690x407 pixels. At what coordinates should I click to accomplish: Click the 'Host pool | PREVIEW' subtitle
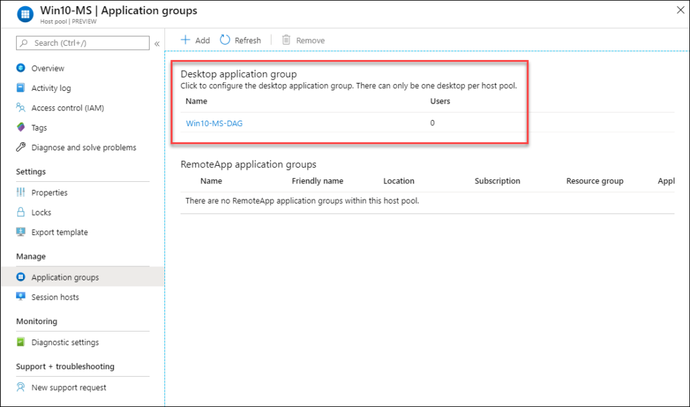[68, 21]
